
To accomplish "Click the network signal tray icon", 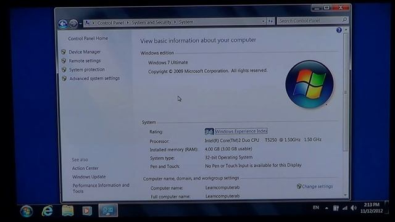I will click(x=344, y=208).
